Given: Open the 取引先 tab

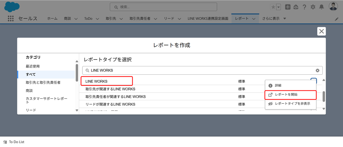Looking at the screenshot, I should [x=111, y=18].
